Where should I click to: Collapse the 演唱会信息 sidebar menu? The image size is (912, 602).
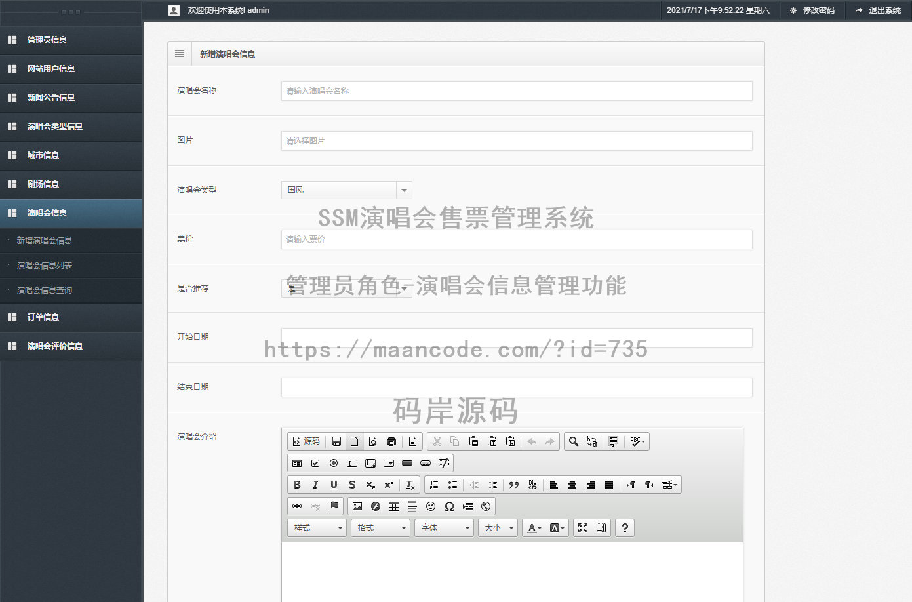[x=71, y=213]
